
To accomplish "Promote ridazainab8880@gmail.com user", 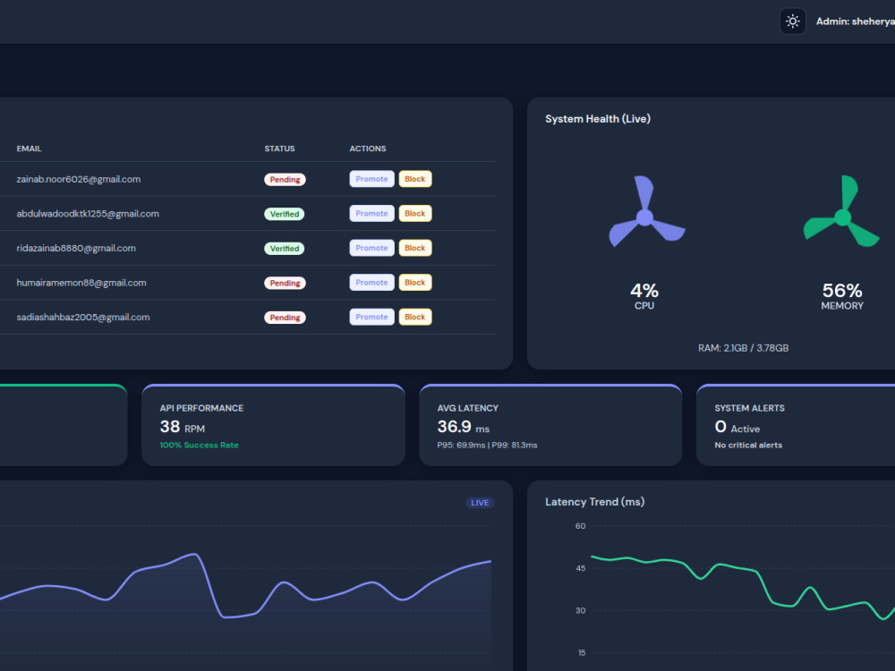I will (x=371, y=248).
